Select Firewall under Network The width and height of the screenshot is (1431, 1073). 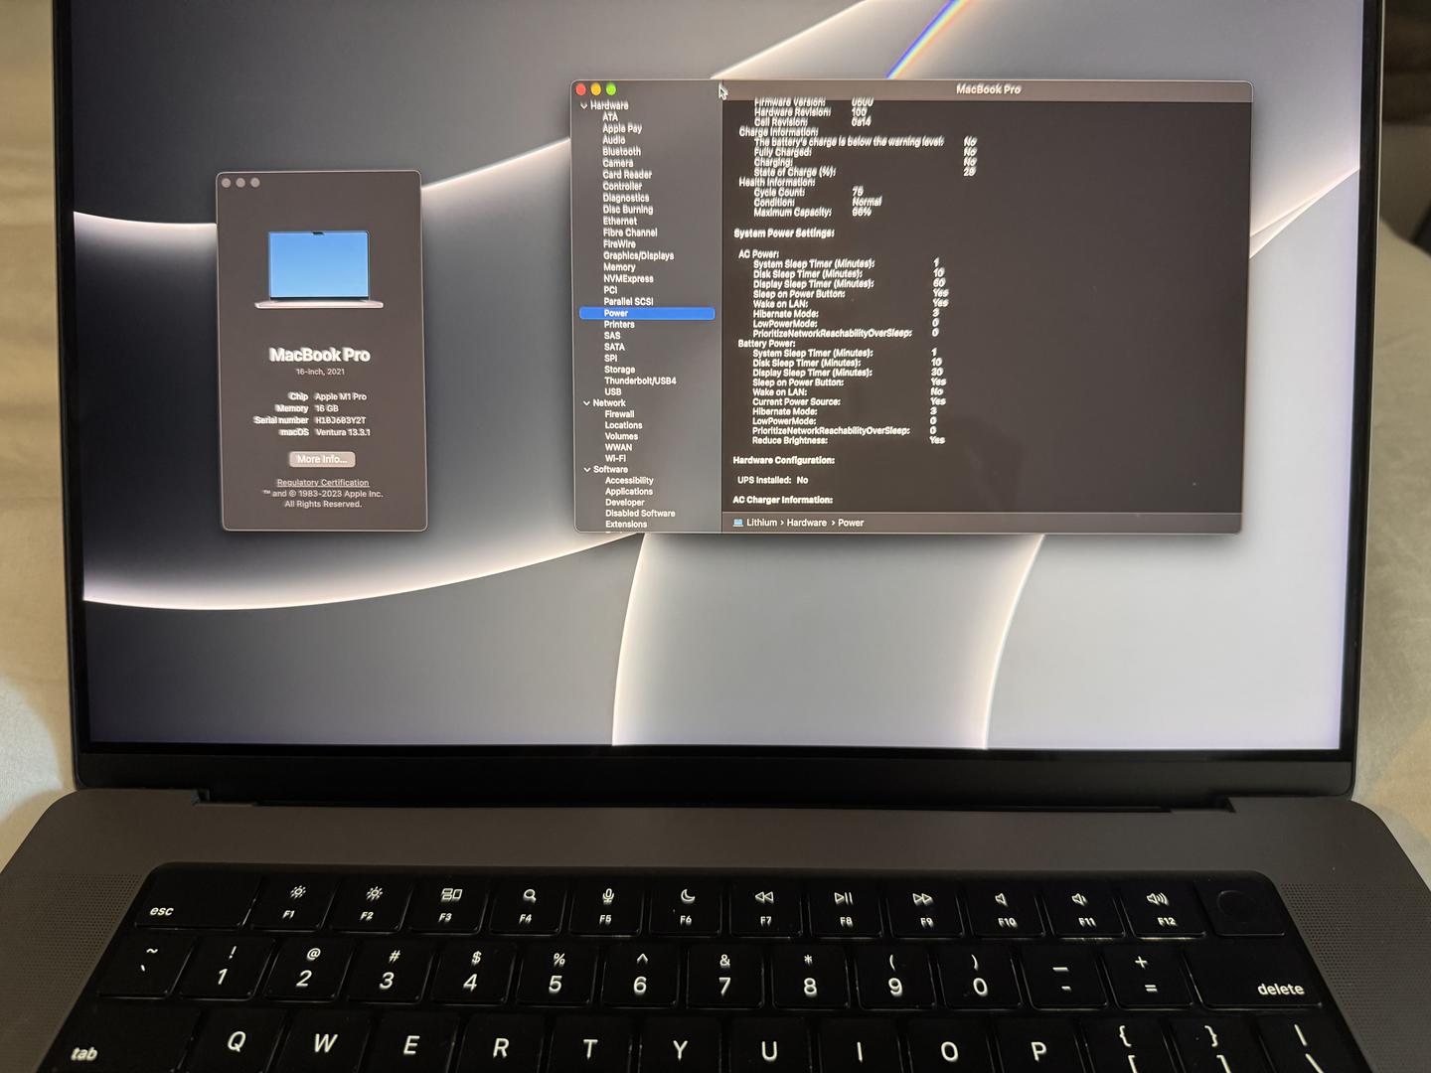(619, 414)
